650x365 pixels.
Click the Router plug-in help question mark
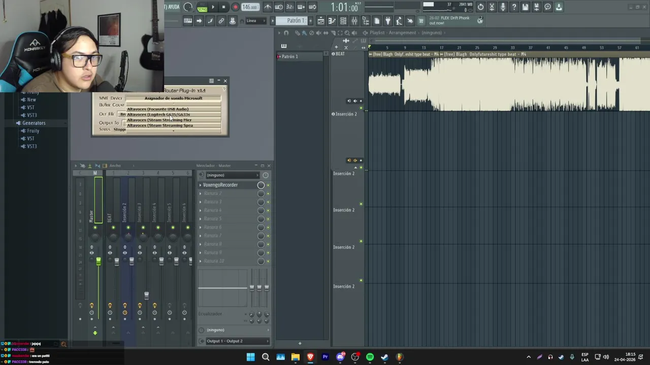(223, 90)
